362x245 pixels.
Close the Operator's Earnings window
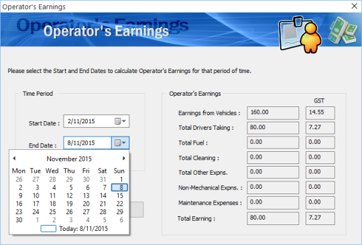pos(355,6)
